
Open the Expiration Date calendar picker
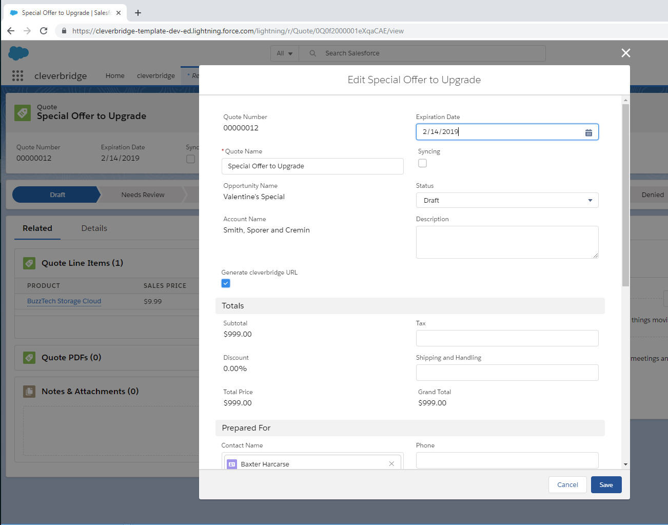click(x=588, y=132)
